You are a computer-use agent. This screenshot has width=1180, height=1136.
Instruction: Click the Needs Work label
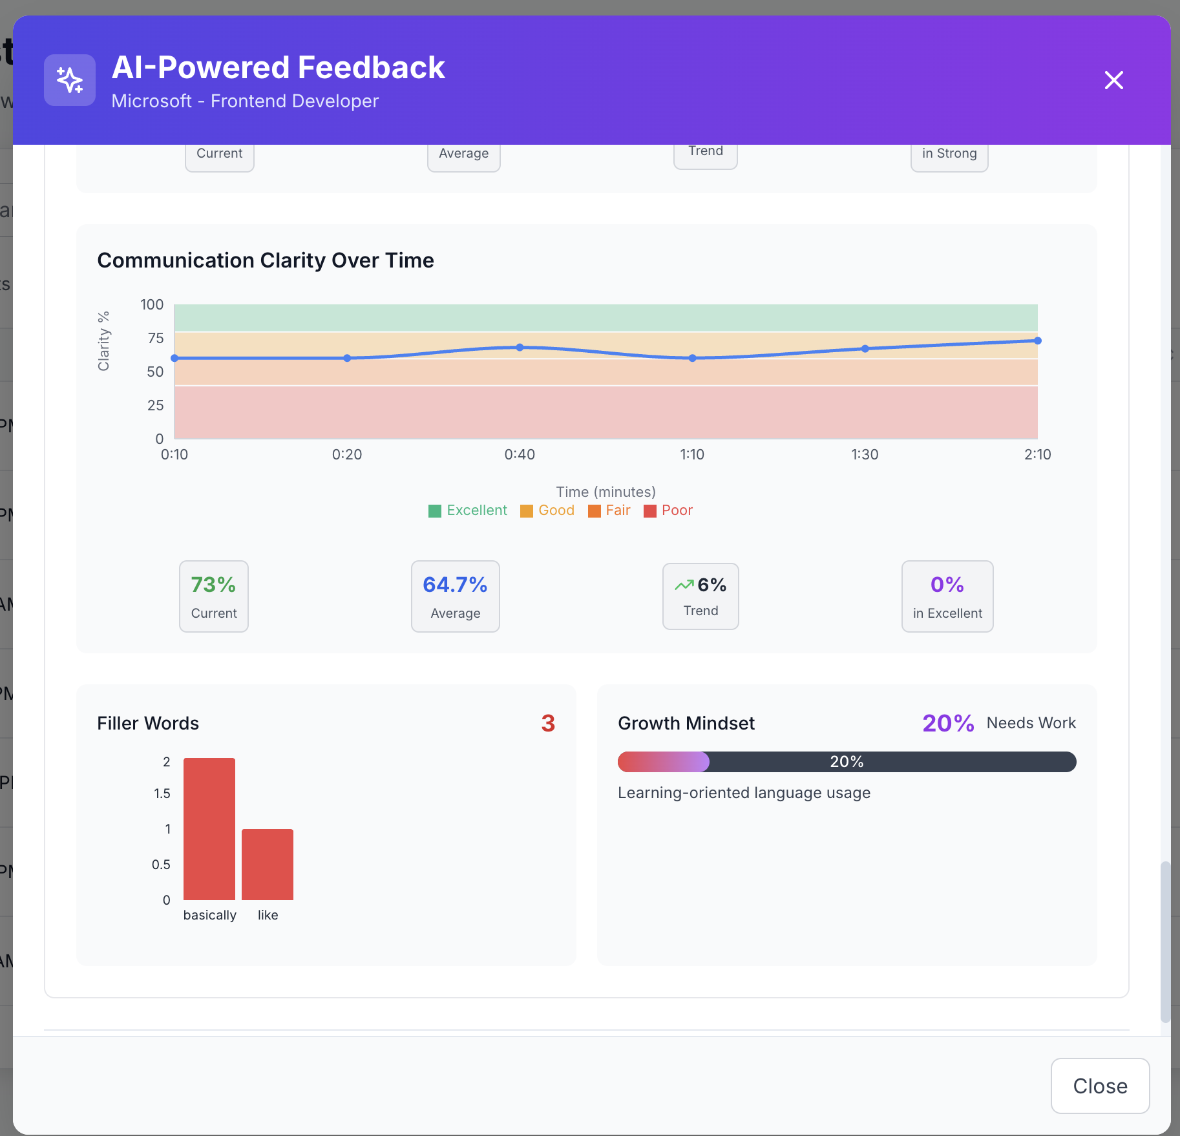tap(1030, 723)
